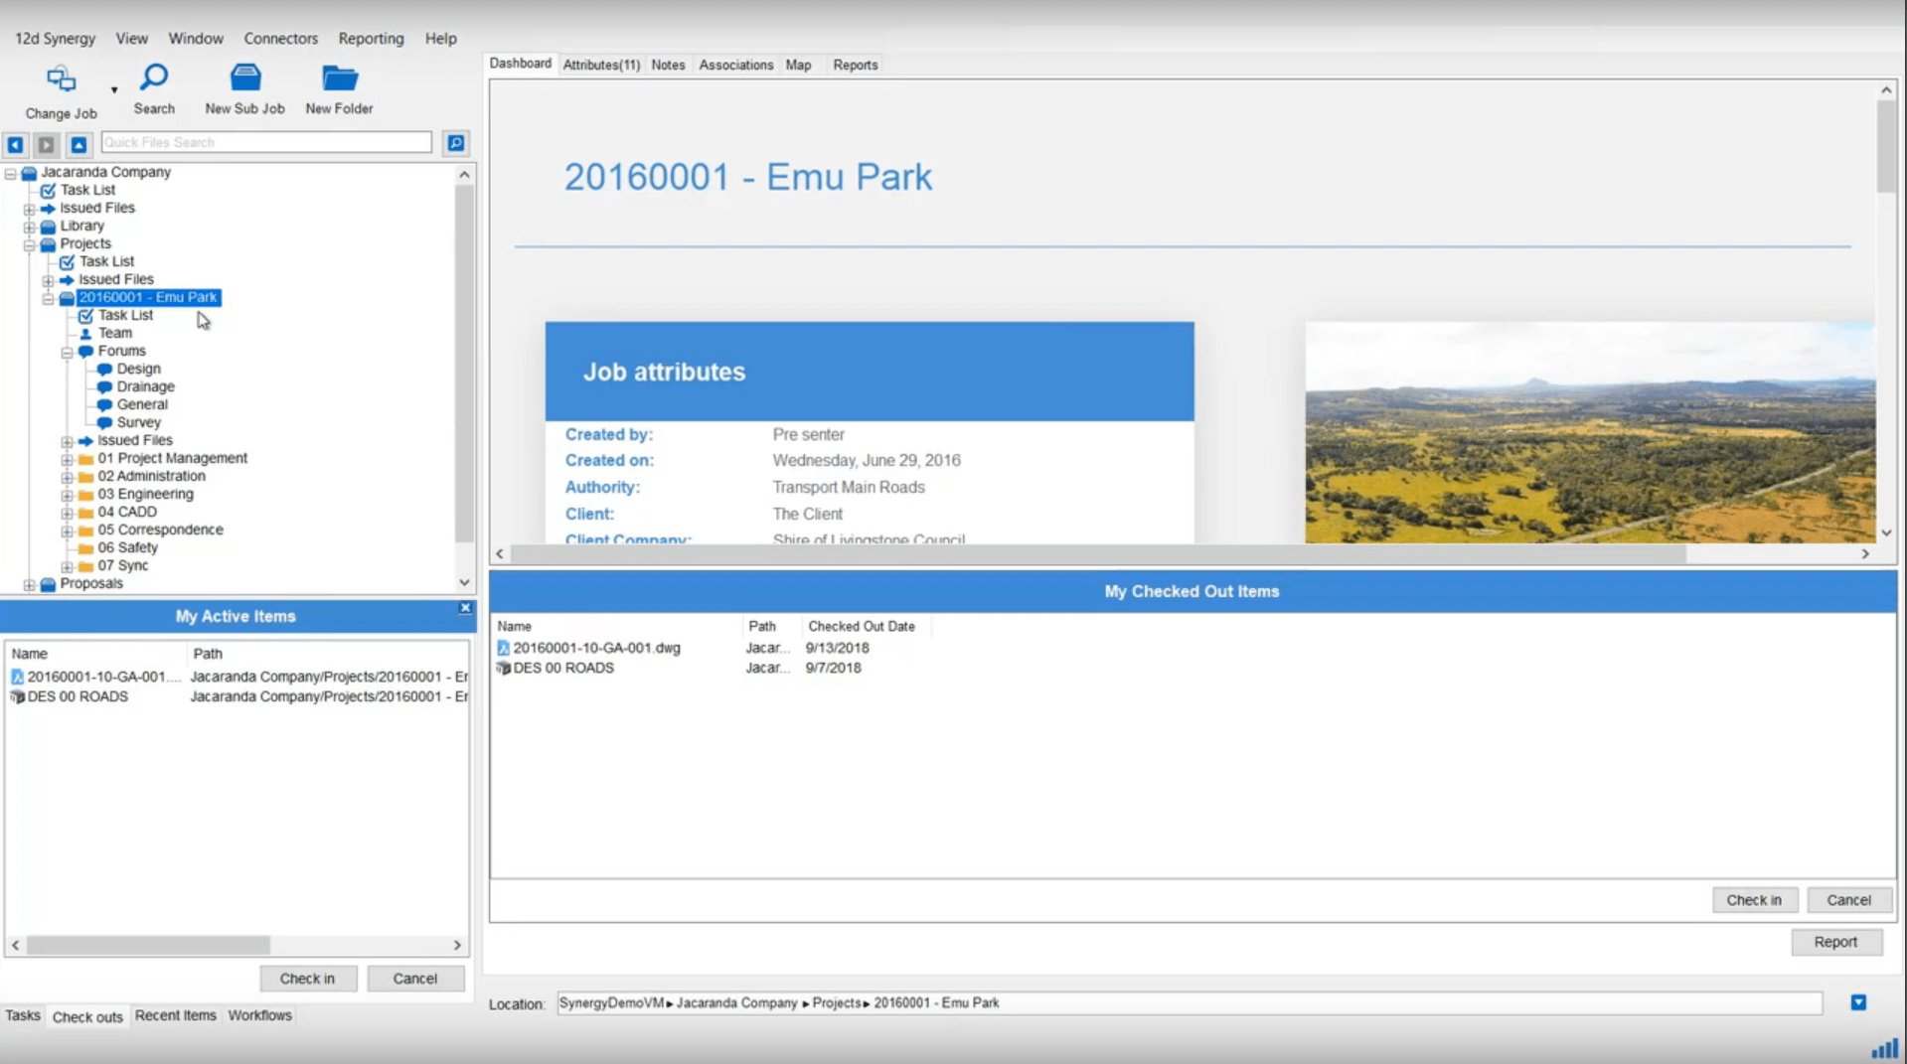This screenshot has width=1907, height=1064.
Task: Open the Change Job tool
Action: (x=61, y=91)
